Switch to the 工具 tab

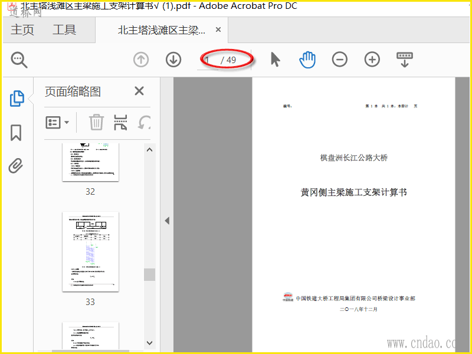64,30
